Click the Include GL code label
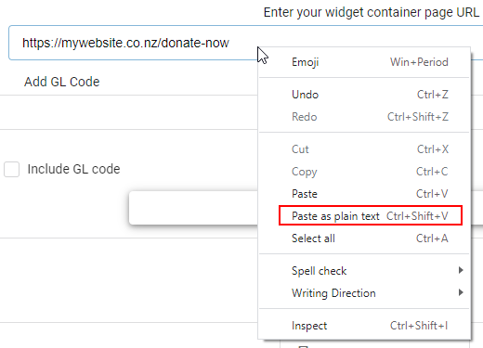This screenshot has width=483, height=348. (73, 169)
